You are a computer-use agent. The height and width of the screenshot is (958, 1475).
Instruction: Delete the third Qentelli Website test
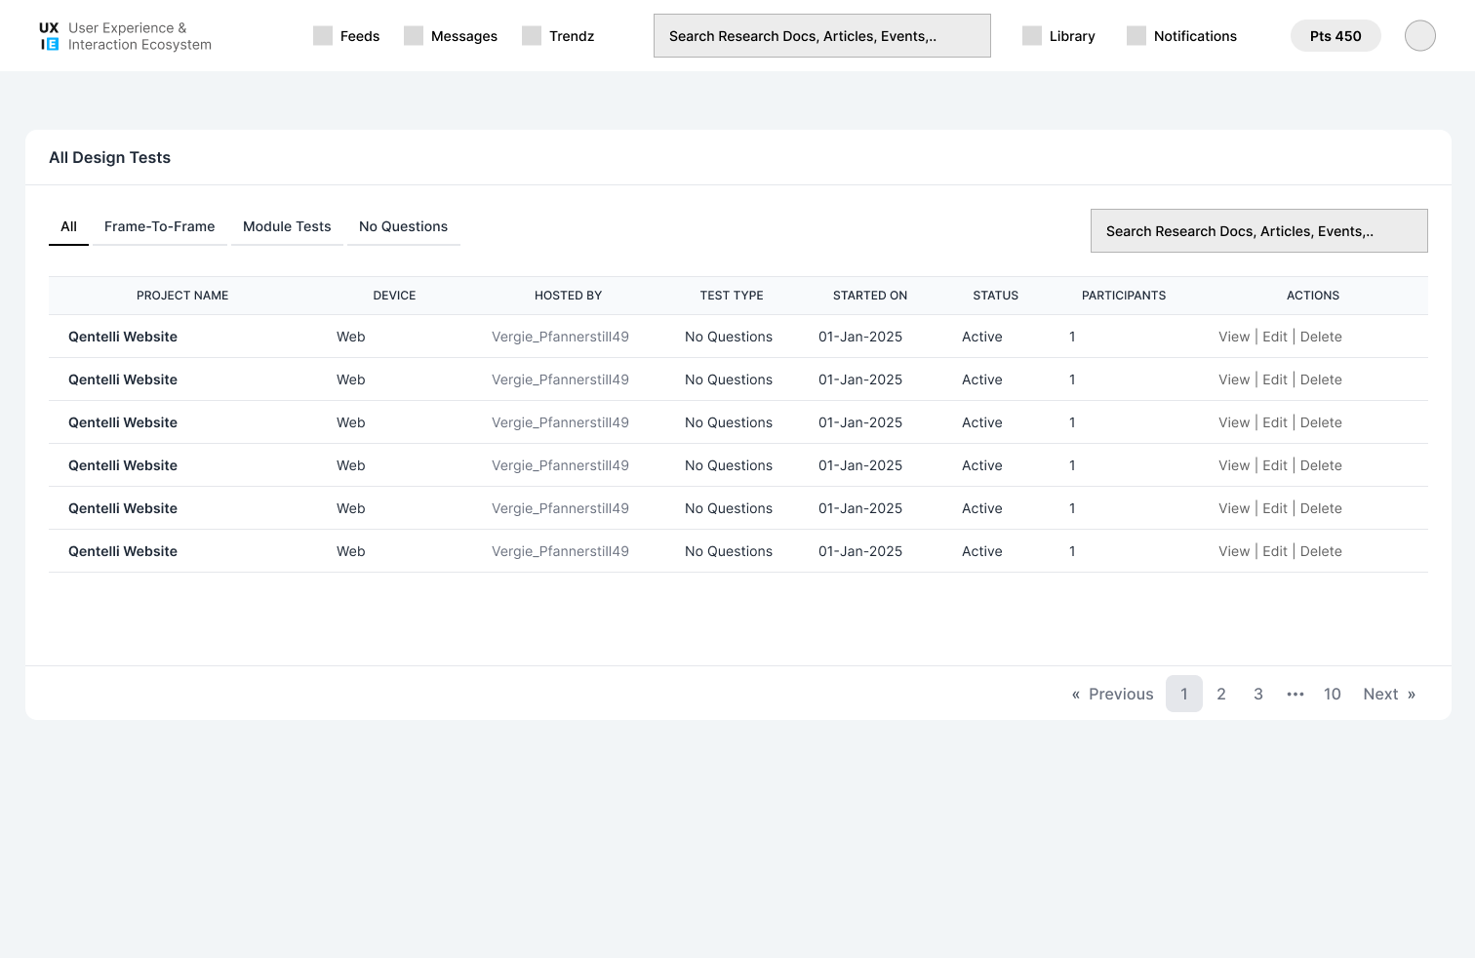point(1321,422)
